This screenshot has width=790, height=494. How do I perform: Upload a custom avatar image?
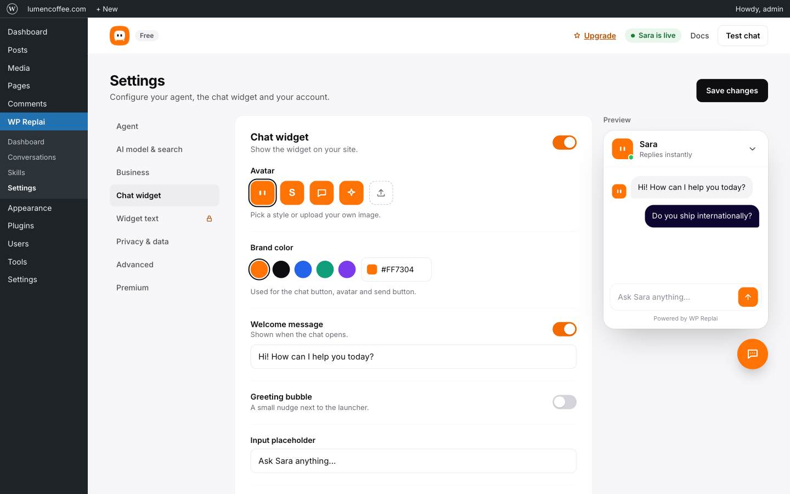point(381,193)
